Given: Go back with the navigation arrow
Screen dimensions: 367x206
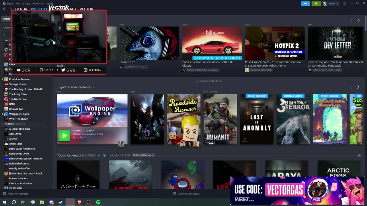Looking at the screenshot, I should pyautogui.click(x=4, y=9).
